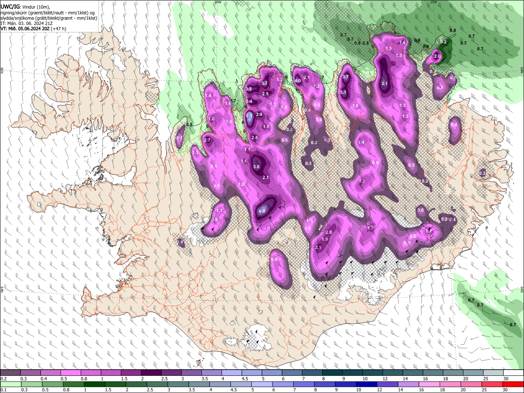Click the bright pink swatch between 0.5 and 0.8
524x393 pixels.
pyautogui.click(x=70, y=373)
